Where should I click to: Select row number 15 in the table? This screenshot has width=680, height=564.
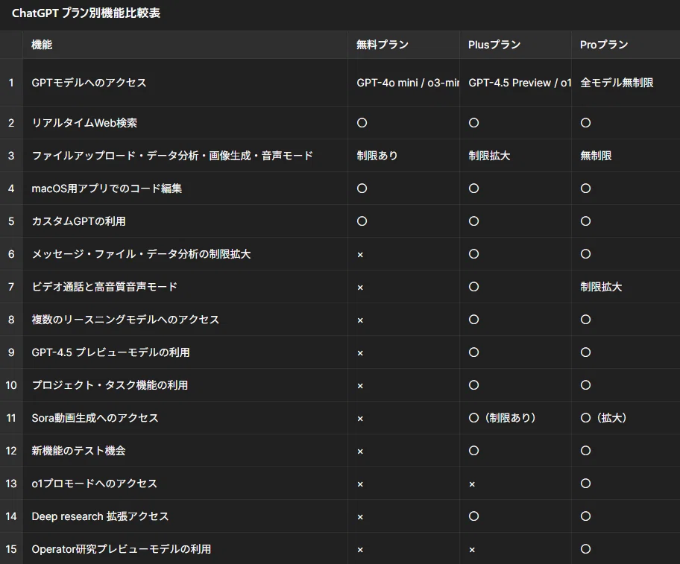(11, 549)
